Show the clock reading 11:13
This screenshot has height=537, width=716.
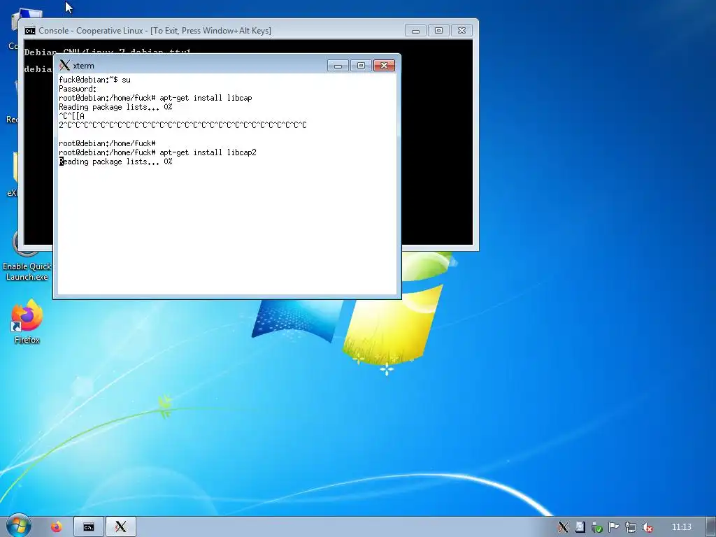[x=681, y=527]
